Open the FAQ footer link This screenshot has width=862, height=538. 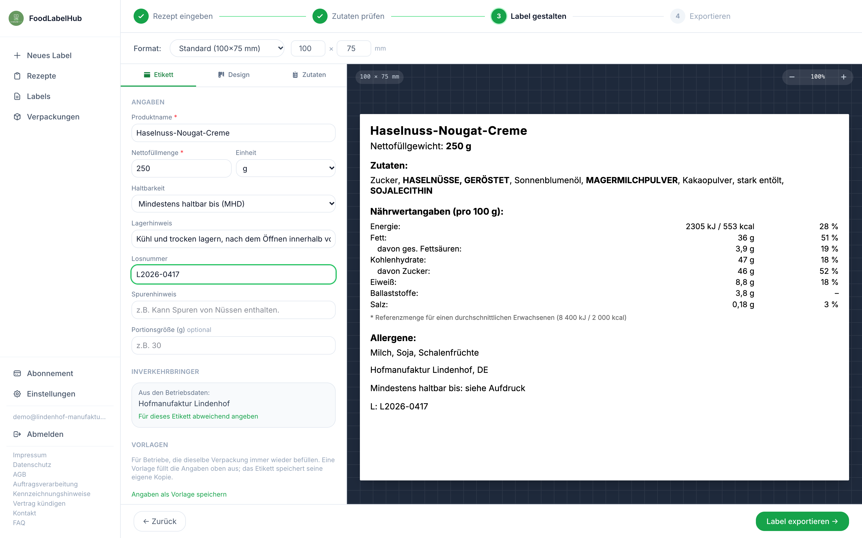19,523
